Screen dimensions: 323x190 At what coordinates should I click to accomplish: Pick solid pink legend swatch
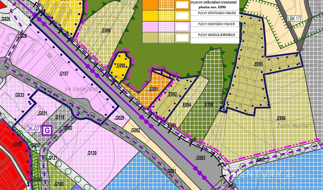point(150,27)
